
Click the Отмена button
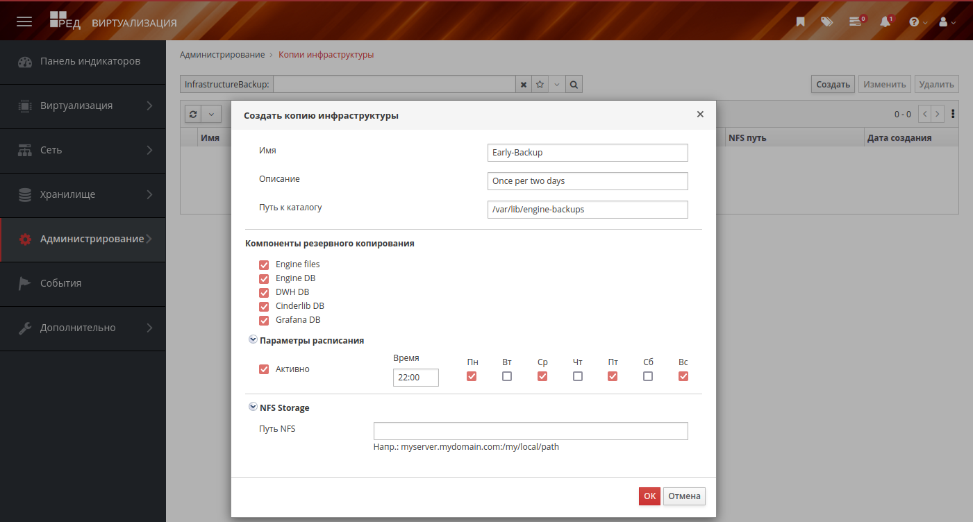684,496
